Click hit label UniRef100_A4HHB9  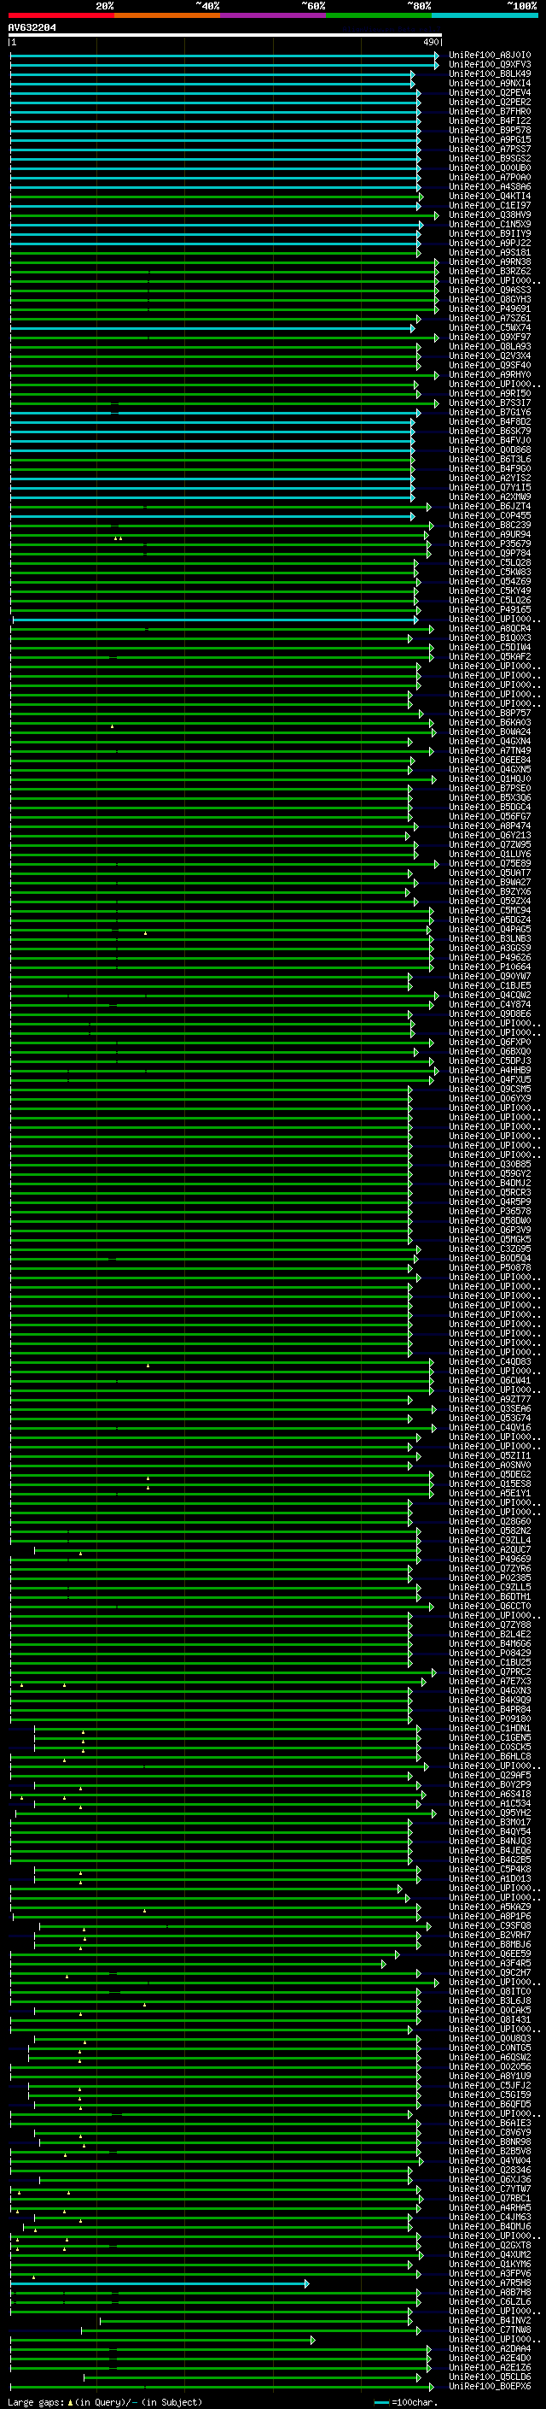490,1070
